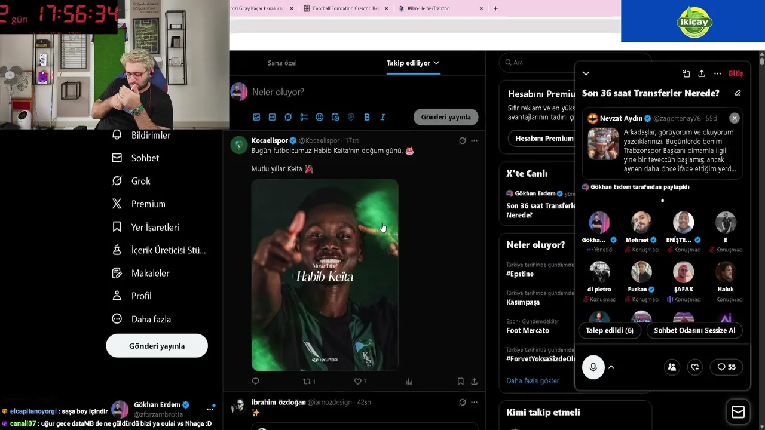Viewport: 765px width, 430px height.
Task: Open the Grok icon in composer toolbar
Action: [x=288, y=117]
